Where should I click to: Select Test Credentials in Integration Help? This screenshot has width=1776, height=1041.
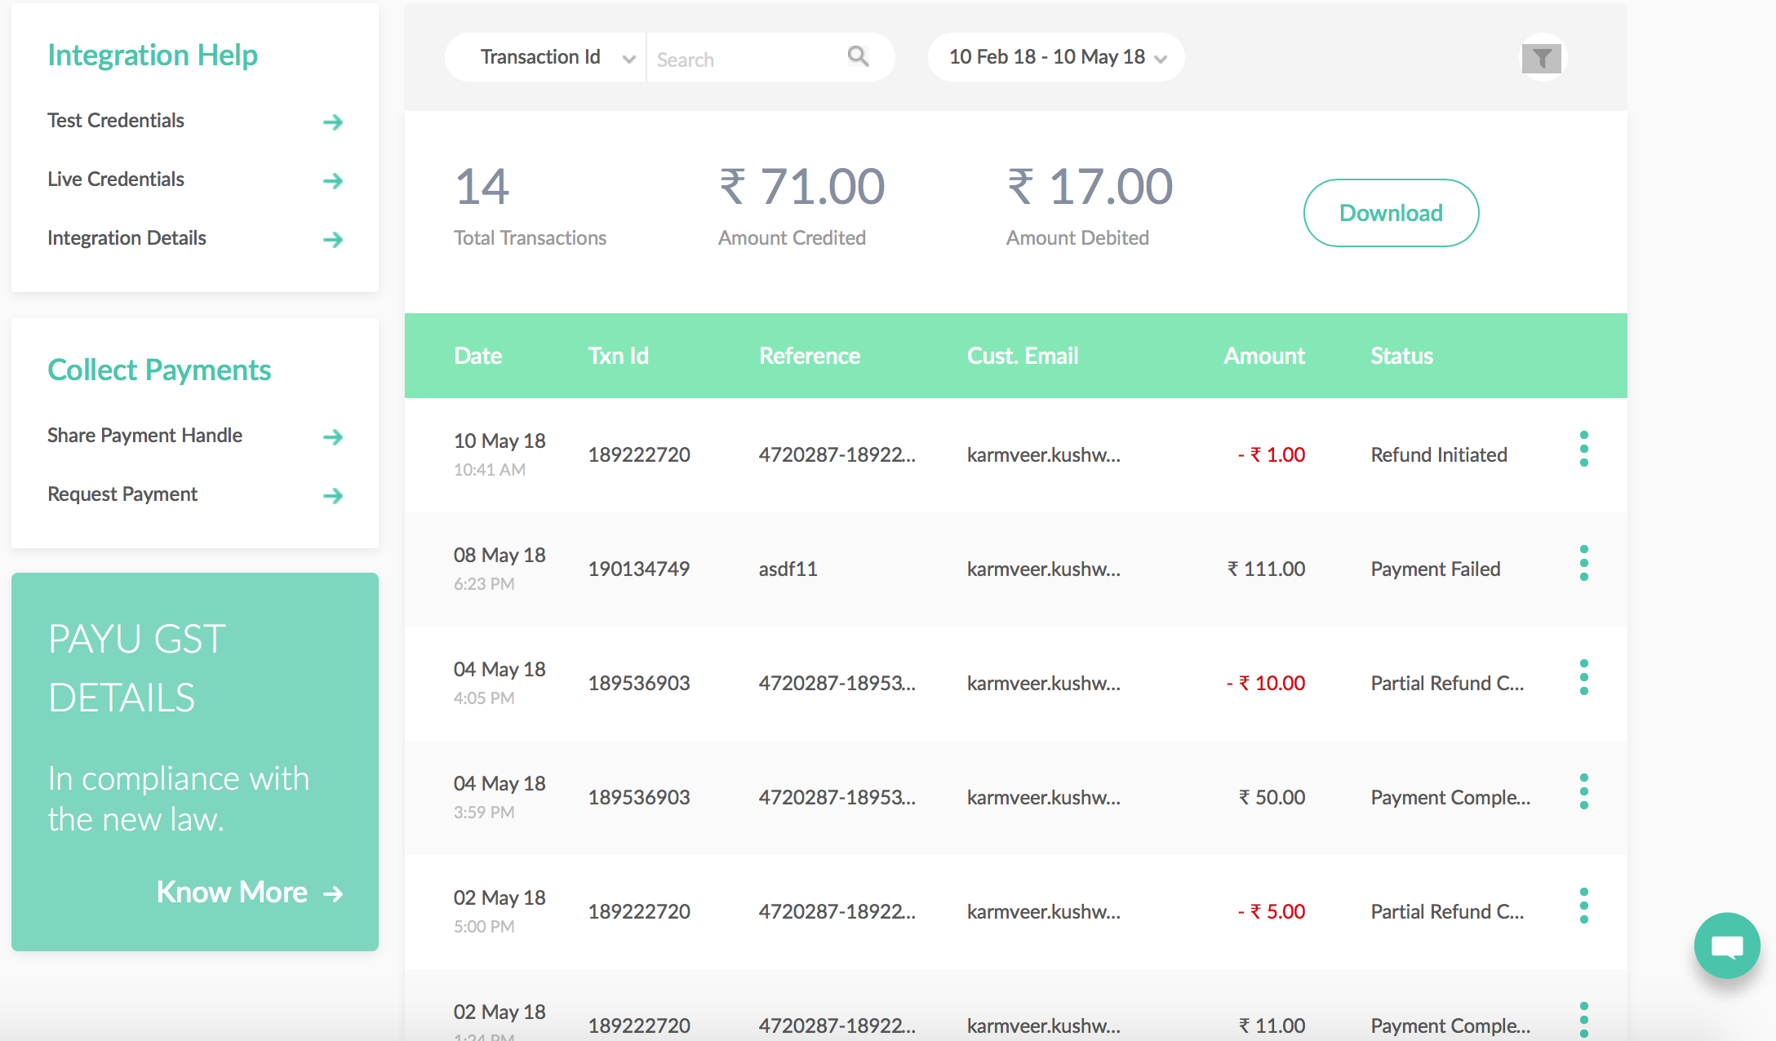point(115,120)
